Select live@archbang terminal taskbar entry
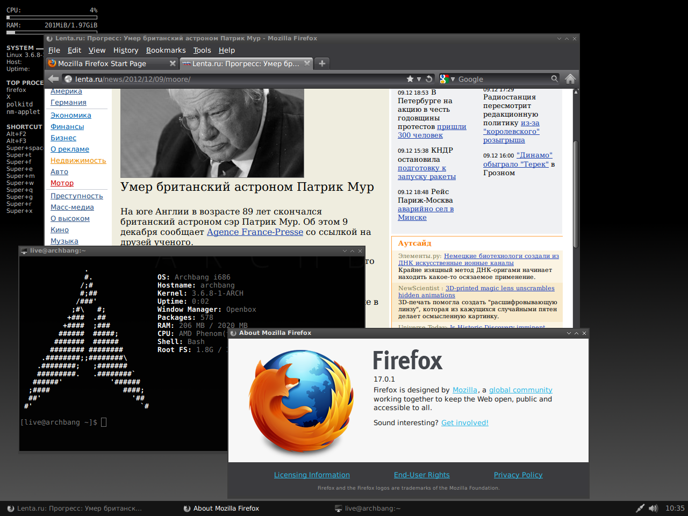This screenshot has width=688, height=516. point(368,508)
